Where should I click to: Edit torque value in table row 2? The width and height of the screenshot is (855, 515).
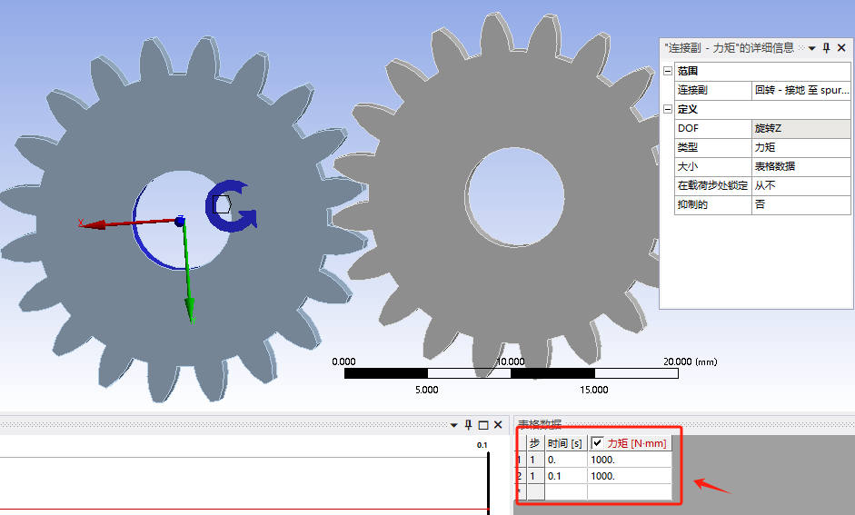(629, 476)
